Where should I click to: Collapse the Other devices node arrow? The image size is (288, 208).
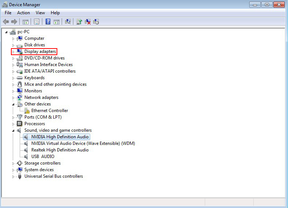pos(13,104)
